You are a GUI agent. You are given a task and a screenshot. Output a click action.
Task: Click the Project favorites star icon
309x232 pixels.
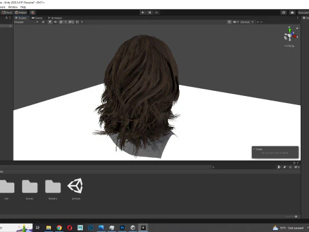point(290,167)
